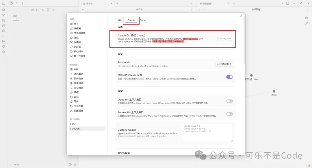Open 核心插件 settings section
This screenshot has height=168, width=312.
pyautogui.click(x=87, y=51)
